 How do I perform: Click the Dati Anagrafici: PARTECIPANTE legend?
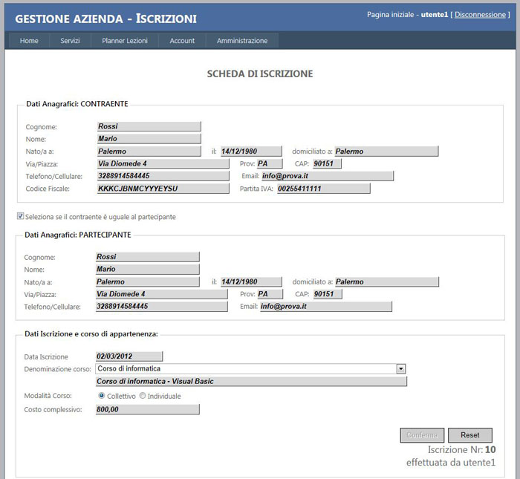click(78, 235)
